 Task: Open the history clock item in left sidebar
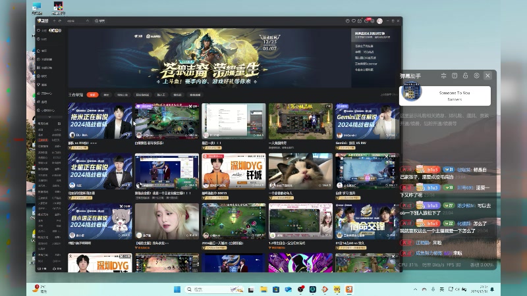42,39
